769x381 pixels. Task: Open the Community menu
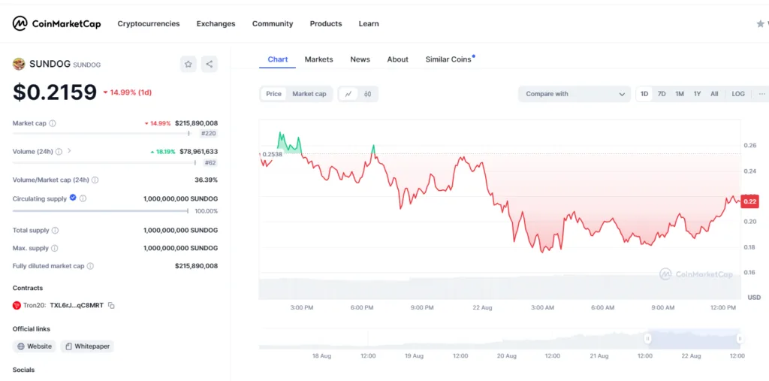pyautogui.click(x=273, y=23)
